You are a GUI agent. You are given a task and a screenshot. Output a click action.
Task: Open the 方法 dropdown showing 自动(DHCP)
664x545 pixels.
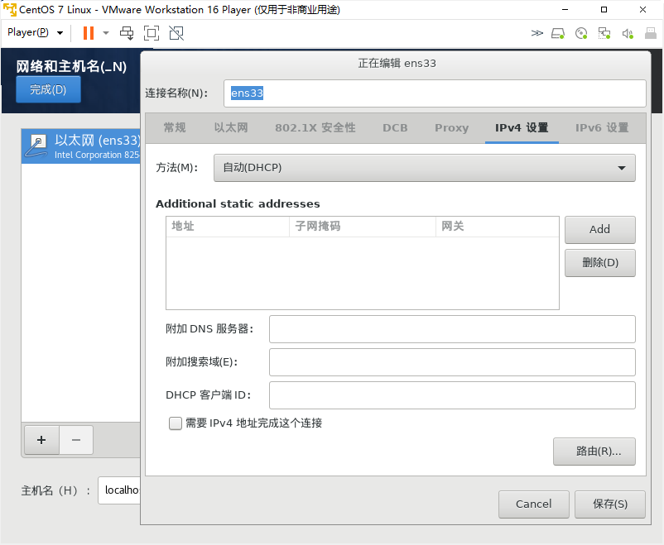point(425,168)
